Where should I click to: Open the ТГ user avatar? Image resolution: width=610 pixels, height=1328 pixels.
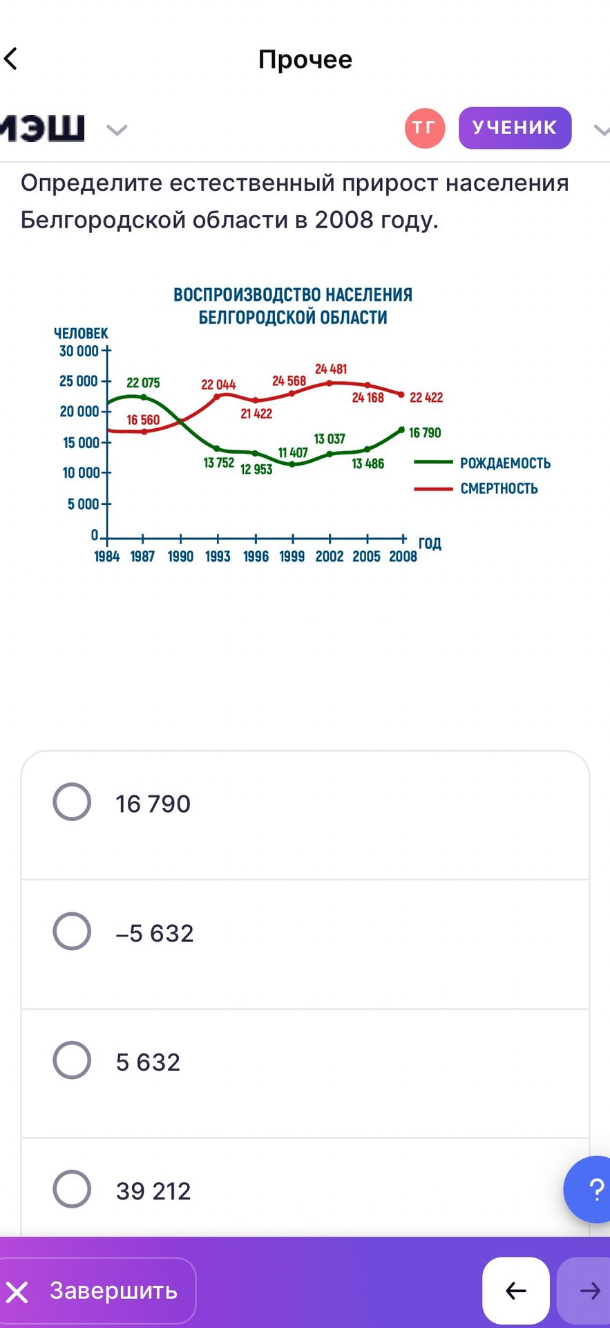[x=424, y=128]
